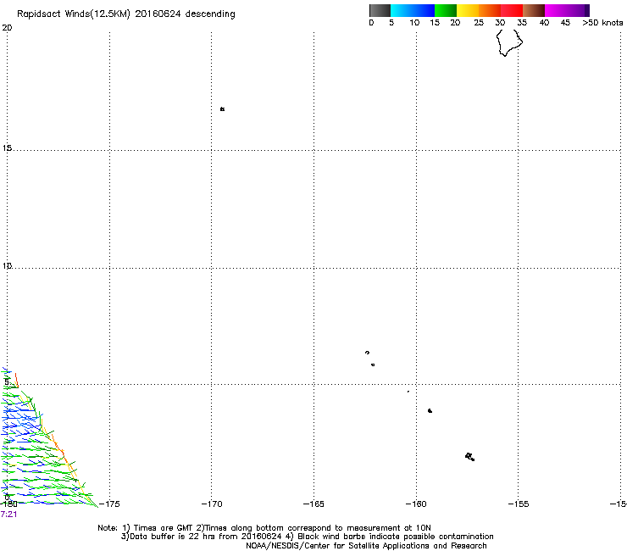This screenshot has height=551, width=627.
Task: Click the orange 25–30 knots color segment
Action: [x=490, y=10]
